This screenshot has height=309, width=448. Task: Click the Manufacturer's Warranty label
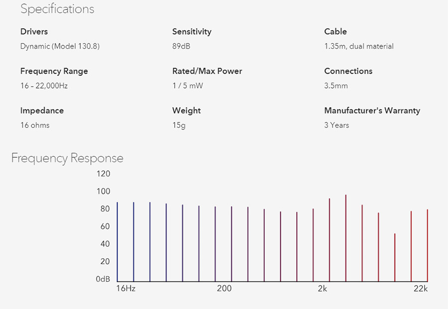[372, 110]
